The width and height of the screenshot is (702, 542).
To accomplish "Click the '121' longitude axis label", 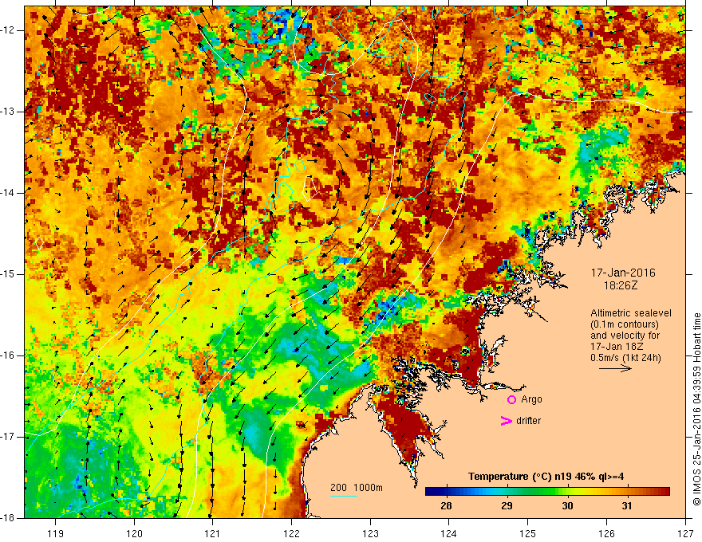I will tap(213, 533).
